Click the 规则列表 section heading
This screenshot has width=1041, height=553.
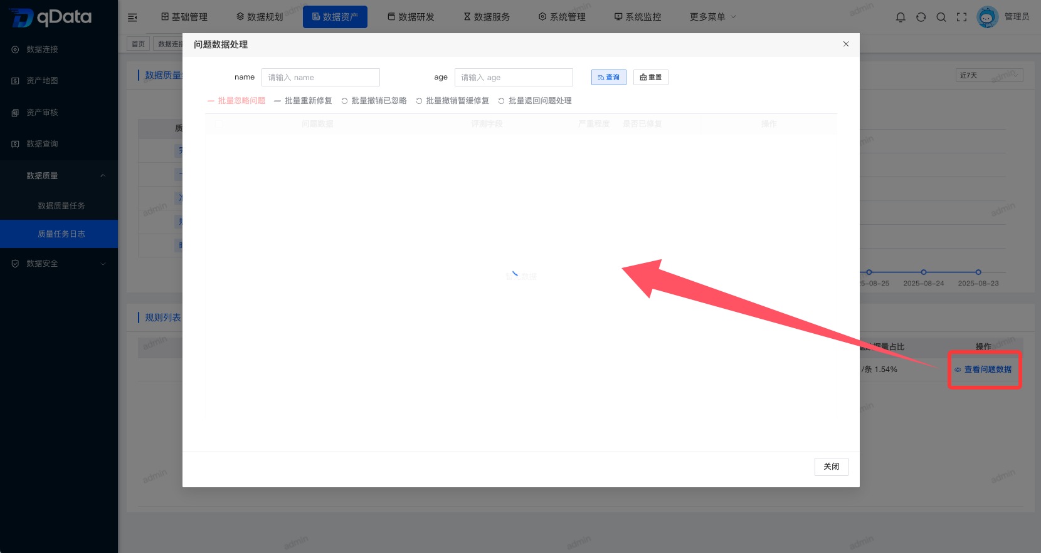(x=162, y=318)
